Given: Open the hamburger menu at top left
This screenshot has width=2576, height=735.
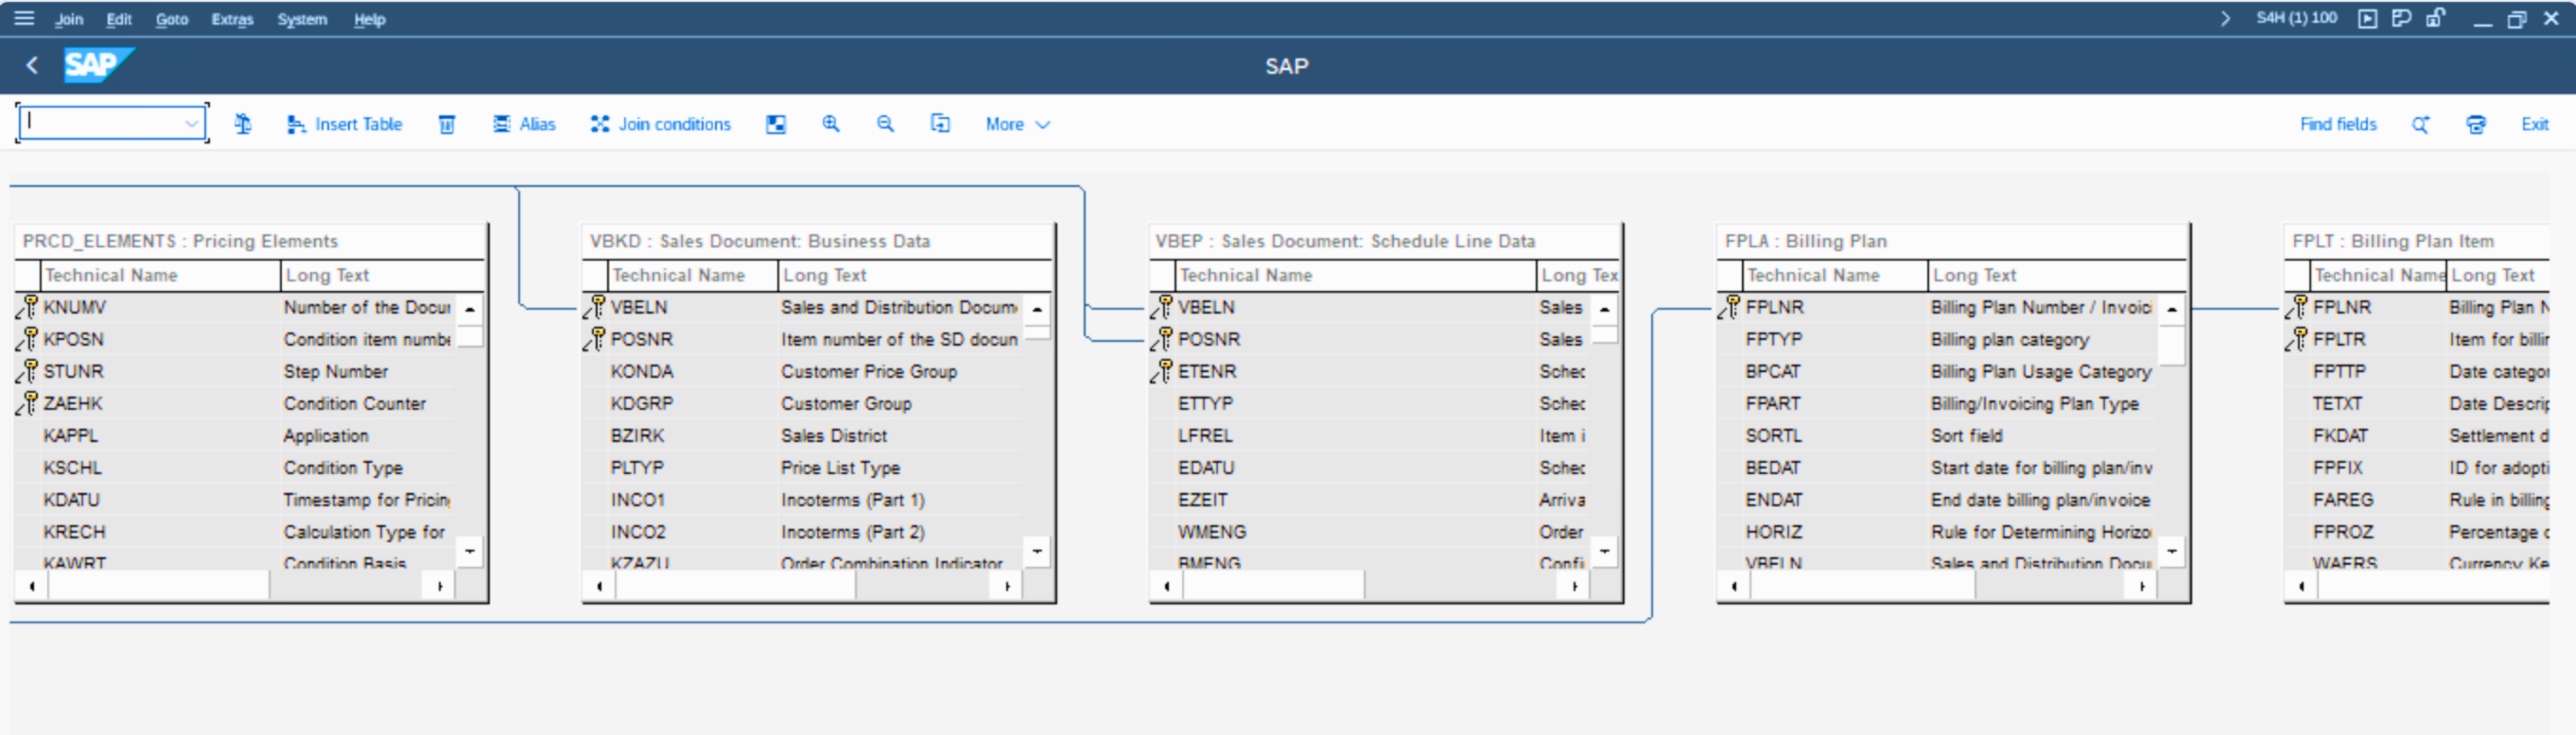Looking at the screenshot, I should (x=24, y=18).
